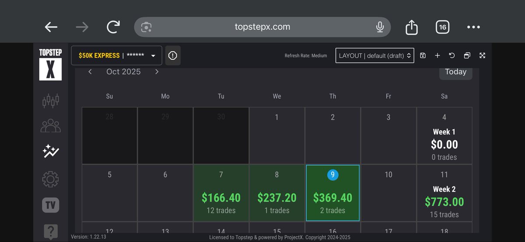The width and height of the screenshot is (525, 242).
Task: Click the browser forward arrow
Action: click(x=82, y=27)
